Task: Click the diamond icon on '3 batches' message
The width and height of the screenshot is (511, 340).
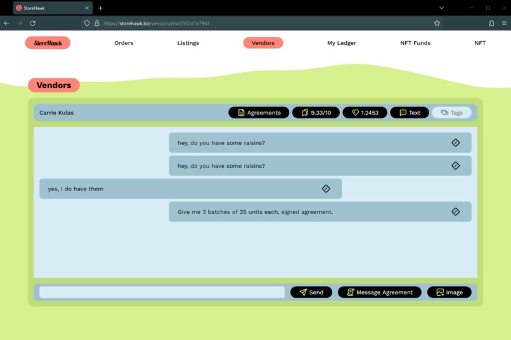Action: (x=455, y=212)
